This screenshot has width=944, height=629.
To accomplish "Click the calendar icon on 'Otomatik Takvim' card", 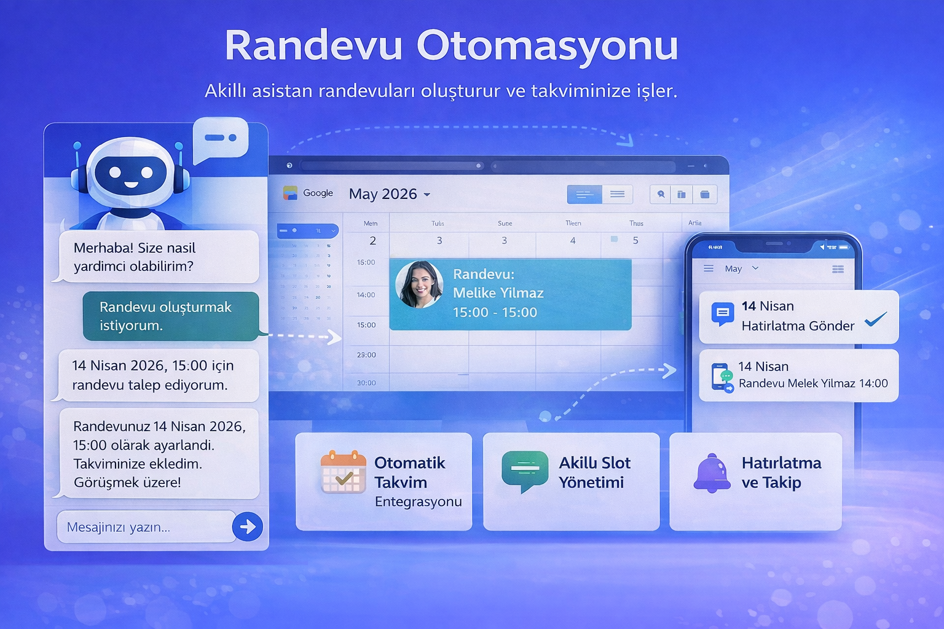I will coord(343,472).
